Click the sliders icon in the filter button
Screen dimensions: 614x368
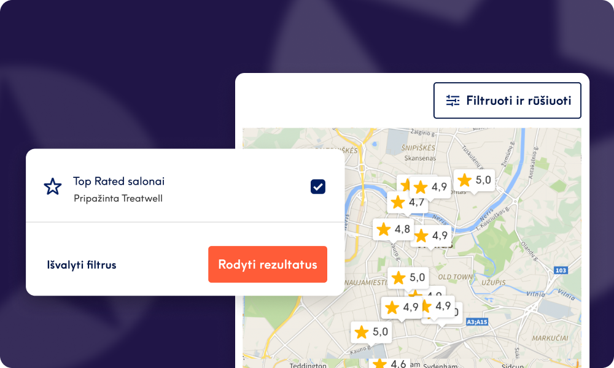pyautogui.click(x=453, y=101)
